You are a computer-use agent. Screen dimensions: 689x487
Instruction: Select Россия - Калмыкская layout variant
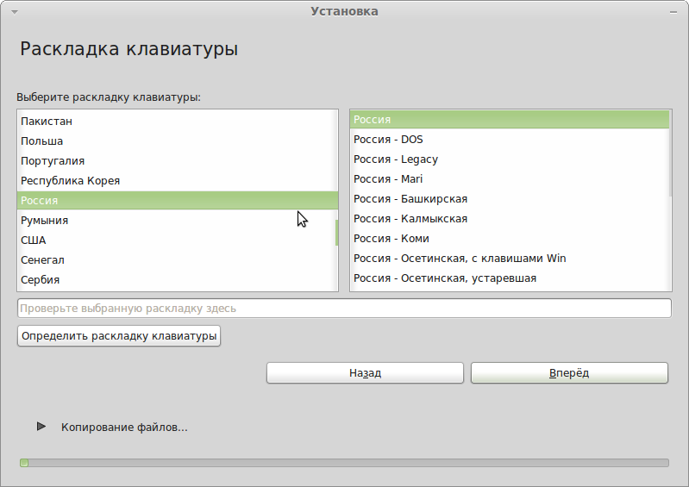point(510,219)
